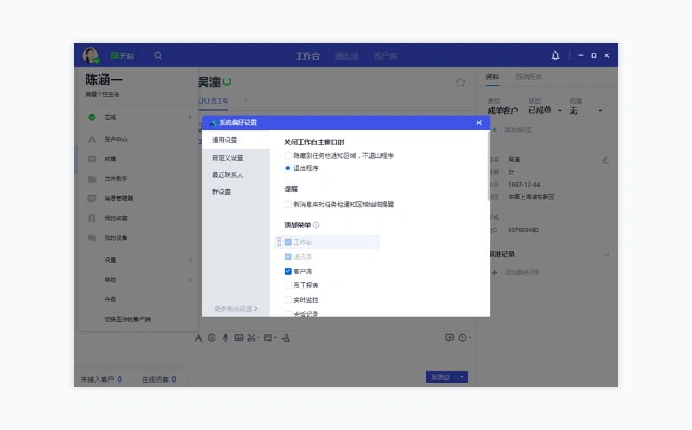Image resolution: width=692 pixels, height=430 pixels.
Task: Star the contact 吴潼 as favorite
Action: (460, 82)
